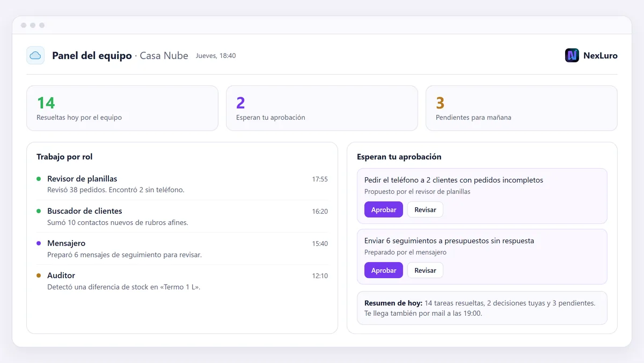Image resolution: width=644 pixels, height=363 pixels.
Task: Click 'Sumó 10 contactos nuevos de rubros afines.'
Action: [118, 222]
